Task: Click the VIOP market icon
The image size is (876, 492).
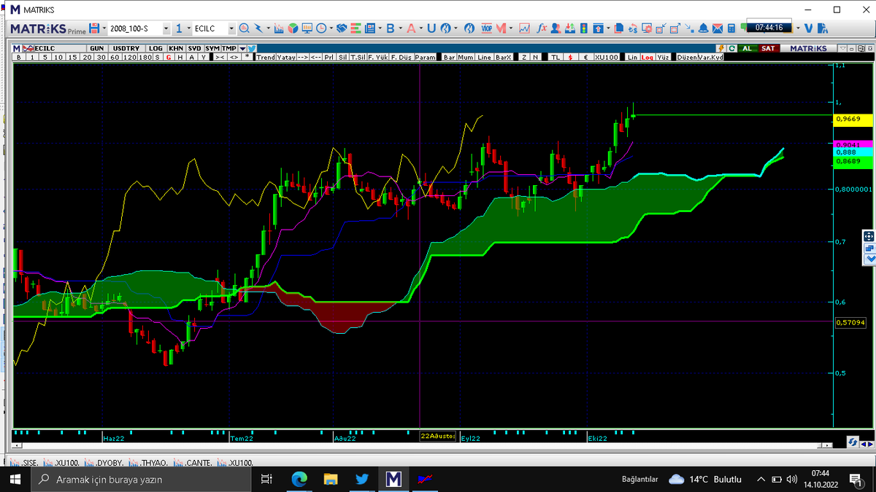Action: [x=486, y=28]
